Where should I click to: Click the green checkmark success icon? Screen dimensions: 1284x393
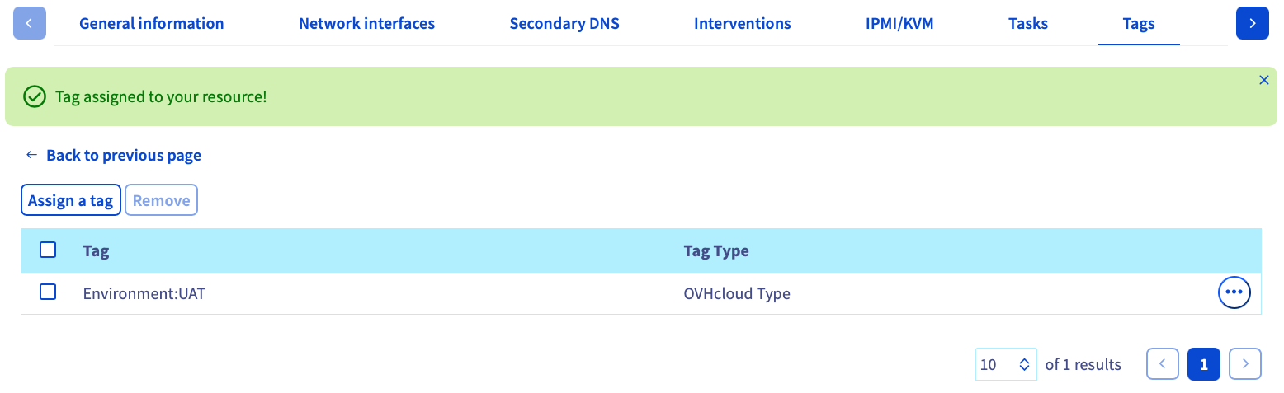click(34, 96)
